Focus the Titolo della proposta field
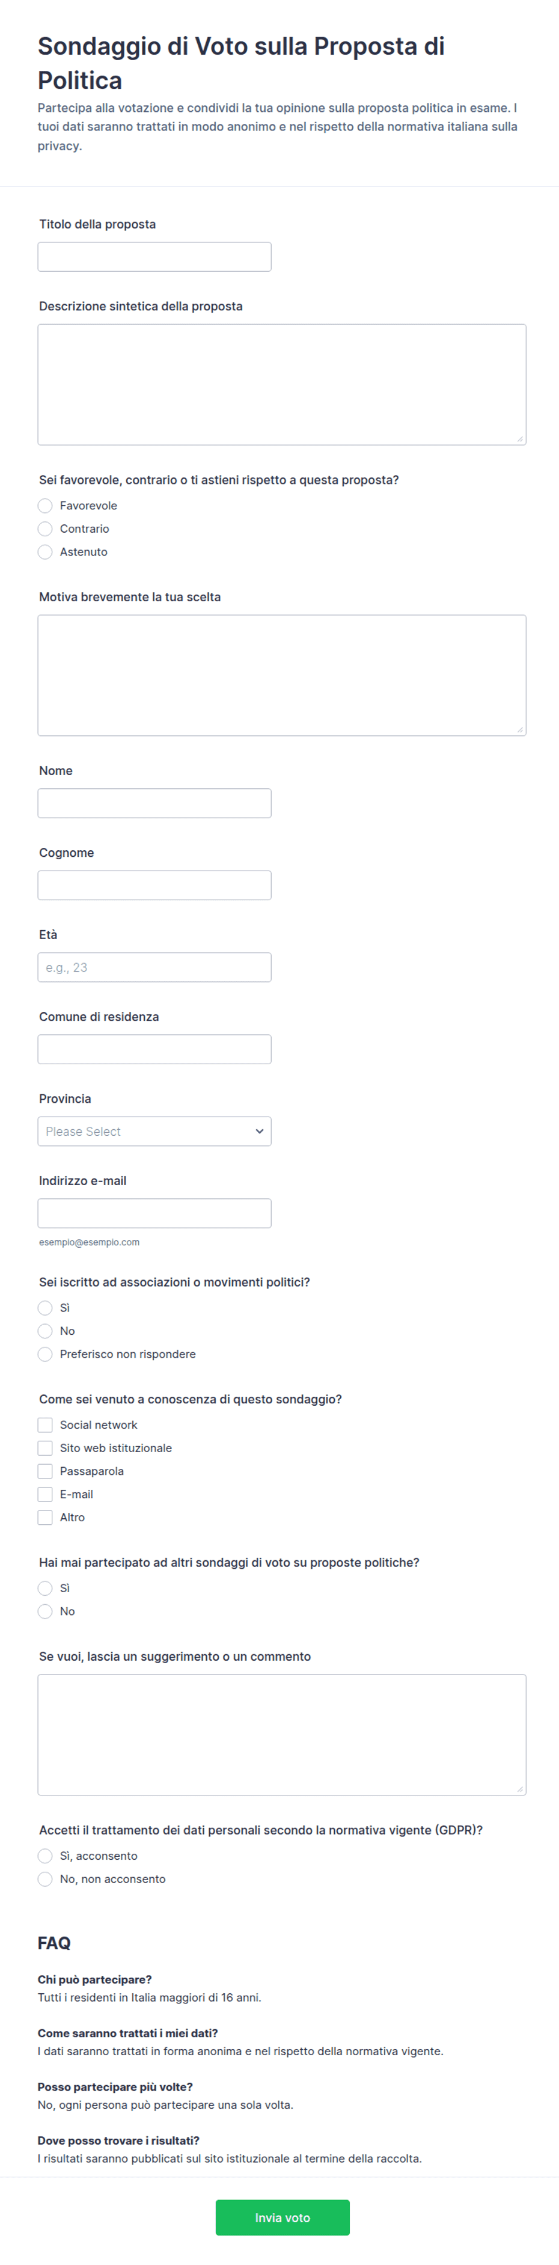The height and width of the screenshot is (2265, 559). pos(154,257)
